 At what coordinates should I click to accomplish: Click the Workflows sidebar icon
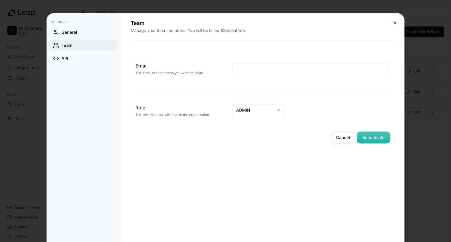[10, 57]
